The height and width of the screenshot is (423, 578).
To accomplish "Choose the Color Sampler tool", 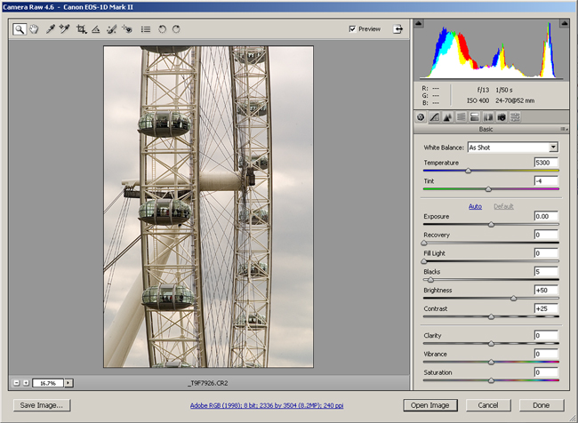I will [x=65, y=29].
